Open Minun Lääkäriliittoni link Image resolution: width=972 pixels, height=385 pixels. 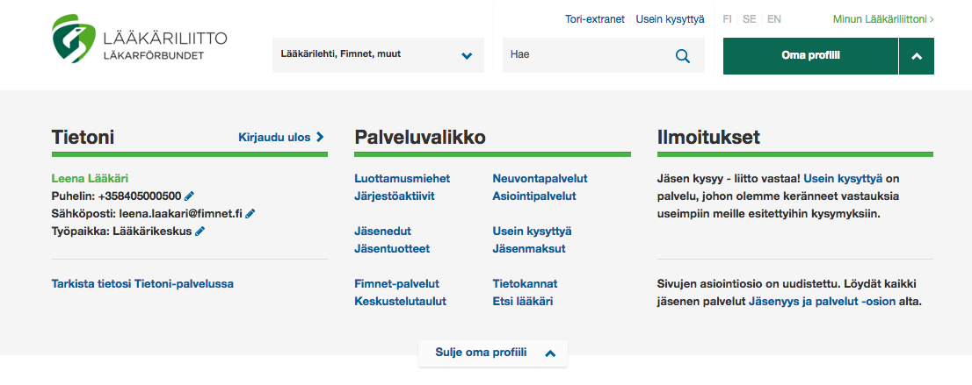883,19
